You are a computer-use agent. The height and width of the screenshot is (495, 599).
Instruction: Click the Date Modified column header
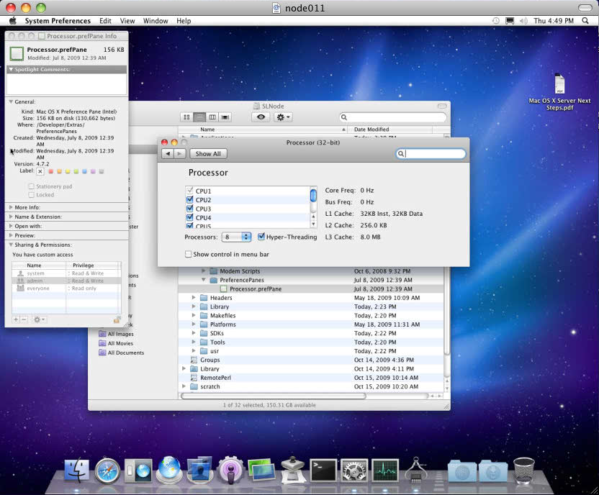coord(371,130)
